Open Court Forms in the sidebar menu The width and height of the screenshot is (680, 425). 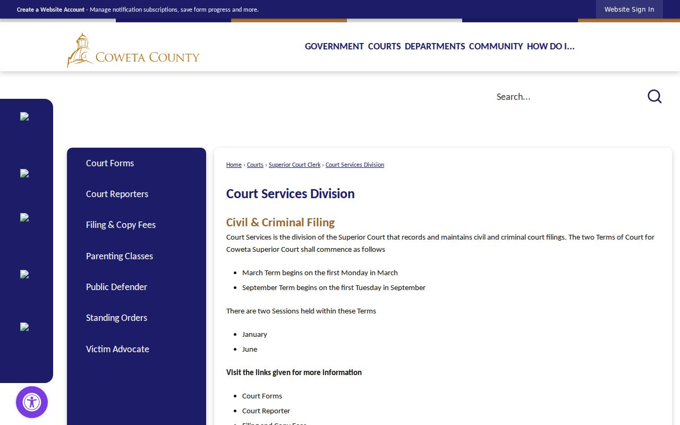click(110, 163)
